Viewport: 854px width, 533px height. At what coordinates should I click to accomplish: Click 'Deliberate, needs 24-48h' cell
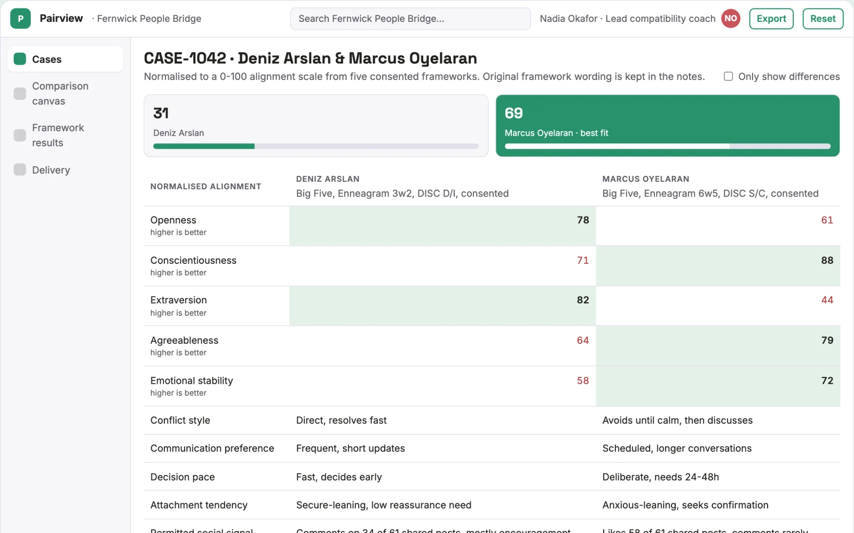tap(661, 477)
